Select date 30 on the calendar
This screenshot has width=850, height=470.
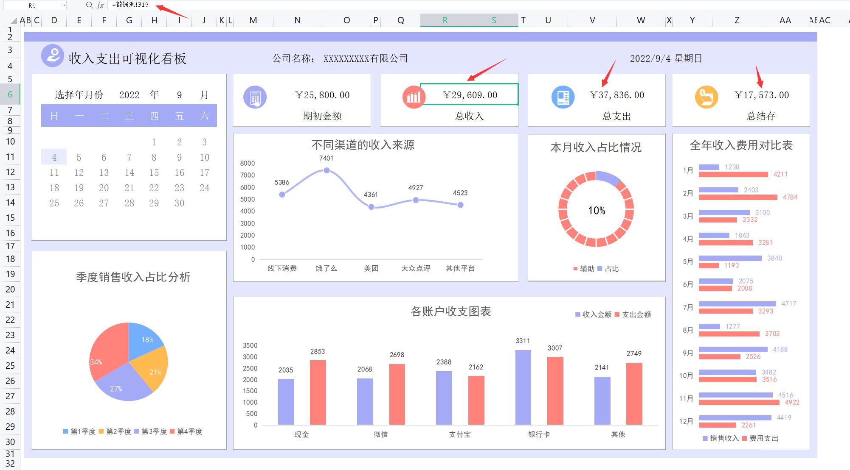[x=179, y=203]
